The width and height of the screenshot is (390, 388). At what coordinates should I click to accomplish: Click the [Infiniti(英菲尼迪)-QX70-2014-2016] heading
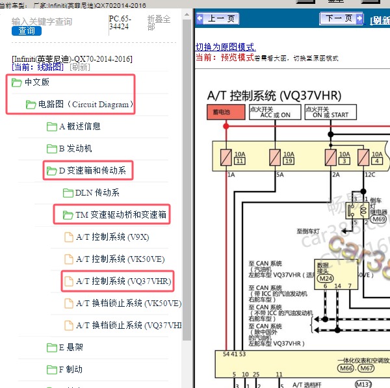(72, 59)
